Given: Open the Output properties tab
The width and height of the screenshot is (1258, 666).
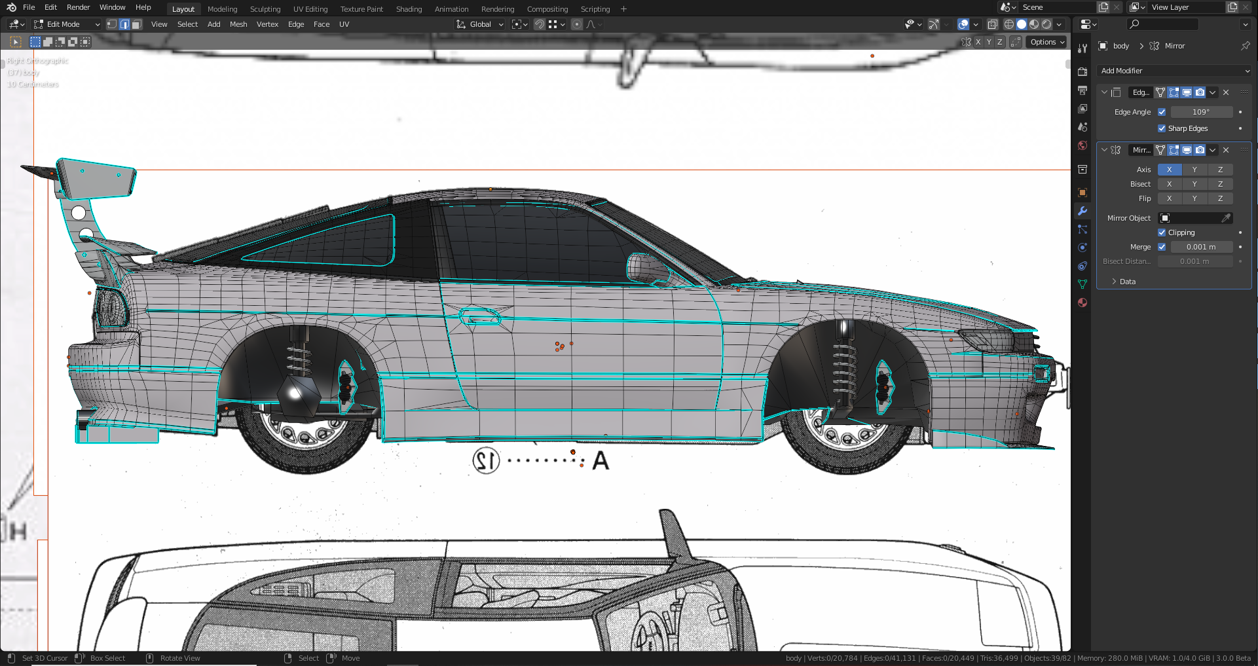Looking at the screenshot, I should coord(1082,90).
